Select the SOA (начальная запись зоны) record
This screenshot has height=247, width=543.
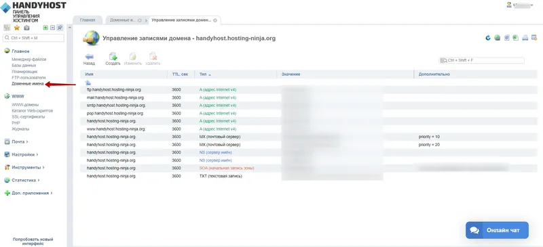coord(309,169)
